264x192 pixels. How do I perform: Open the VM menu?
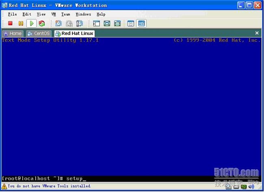click(54, 14)
